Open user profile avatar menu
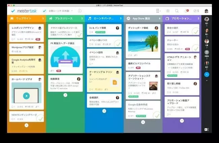 click(x=206, y=11)
